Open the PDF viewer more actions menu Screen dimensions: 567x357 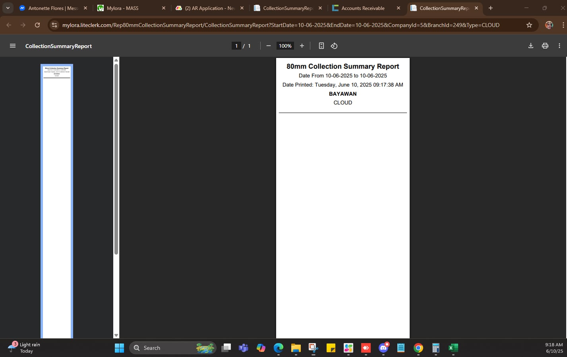tap(559, 46)
